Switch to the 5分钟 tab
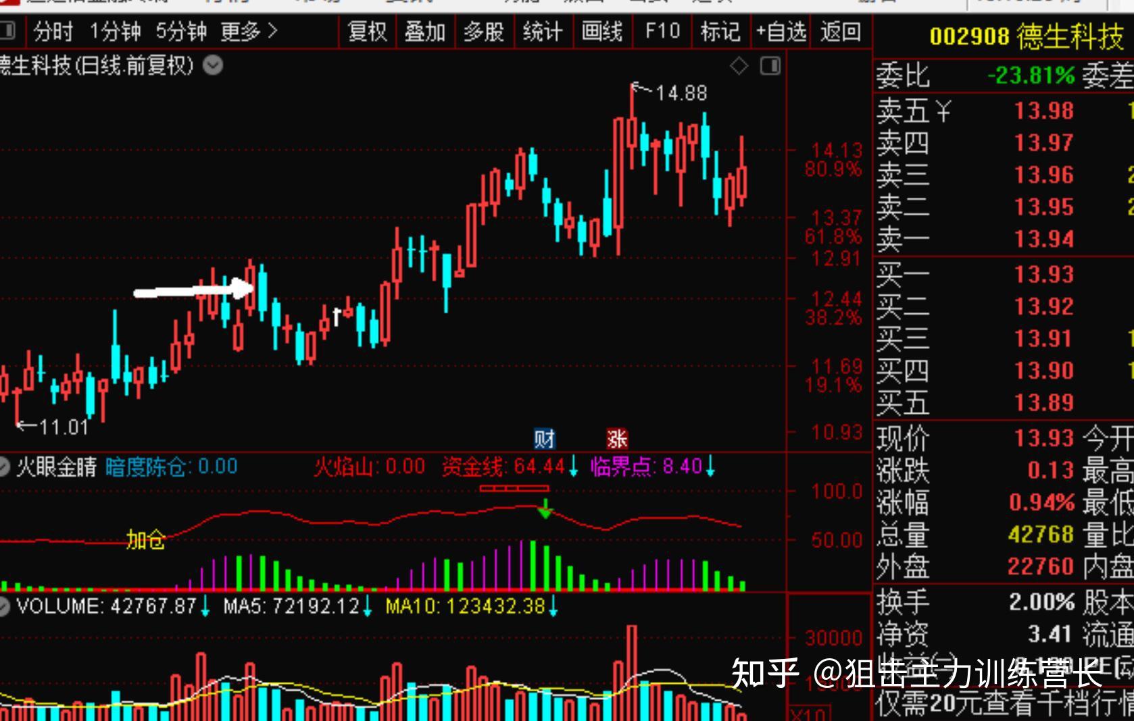The image size is (1134, 721). coord(182,31)
